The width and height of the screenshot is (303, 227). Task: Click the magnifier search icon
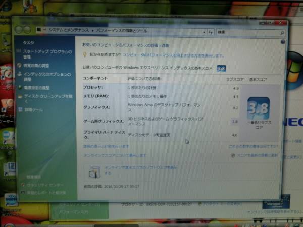click(x=282, y=33)
